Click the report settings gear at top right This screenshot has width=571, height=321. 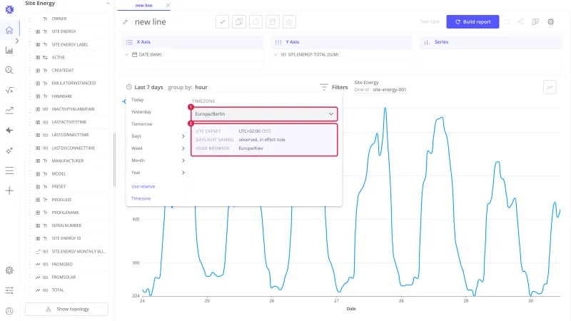550,22
